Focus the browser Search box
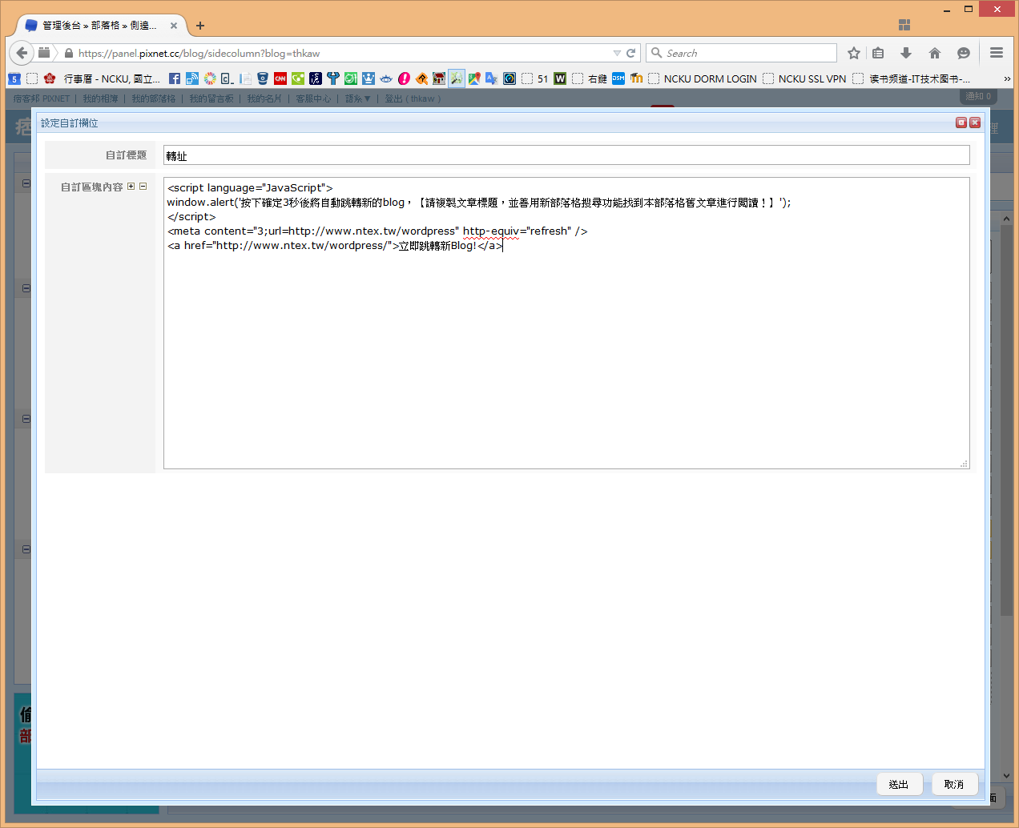Screen dimensions: 1019x828 pyautogui.click(x=742, y=53)
